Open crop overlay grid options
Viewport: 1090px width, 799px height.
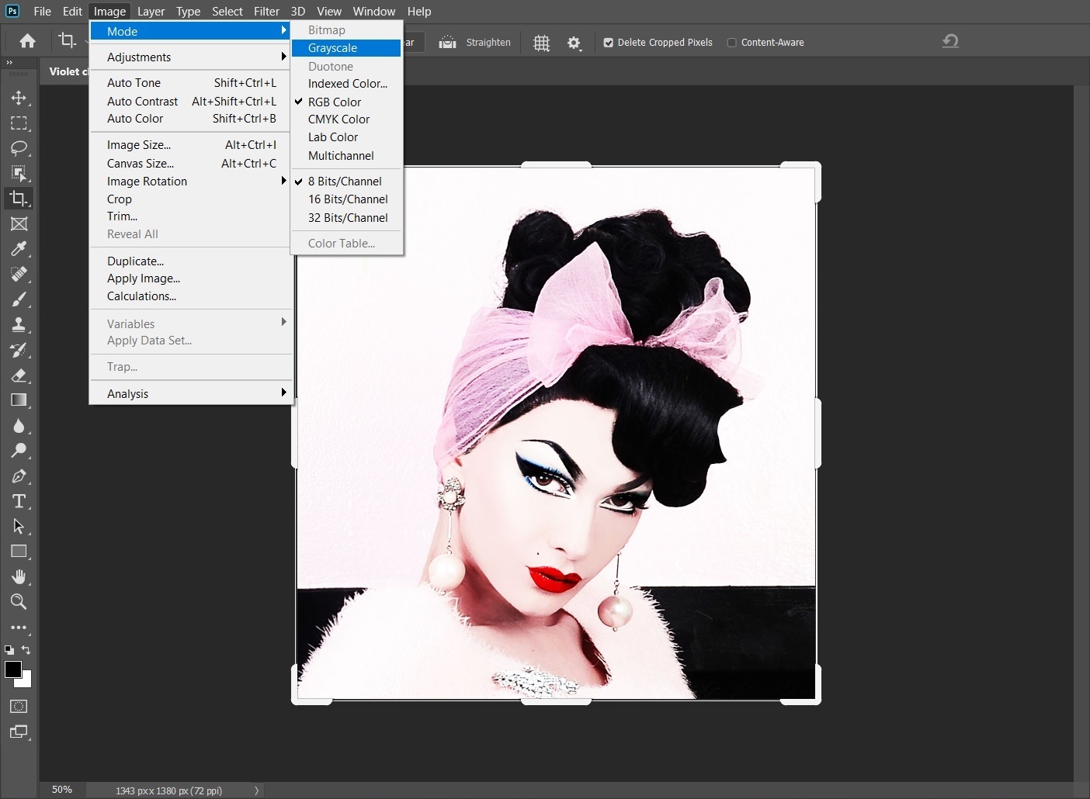[x=542, y=43]
